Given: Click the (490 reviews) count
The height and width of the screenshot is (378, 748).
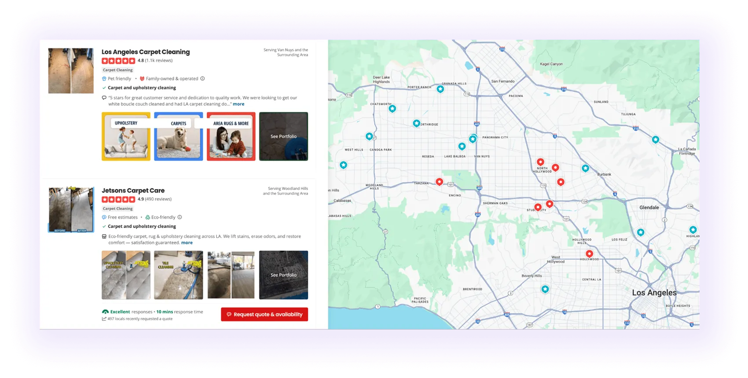Looking at the screenshot, I should [x=158, y=199].
